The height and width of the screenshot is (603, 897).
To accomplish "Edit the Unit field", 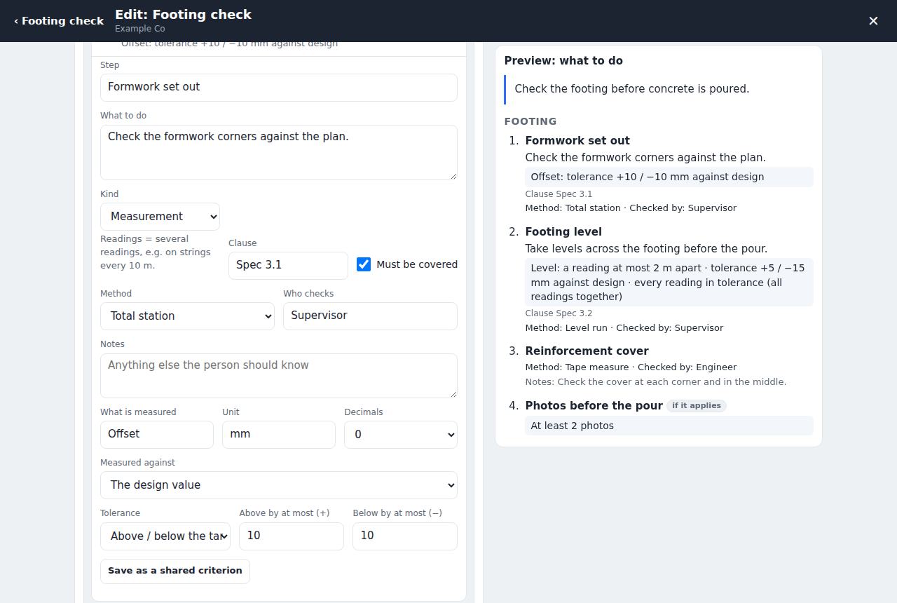I will (x=279, y=435).
